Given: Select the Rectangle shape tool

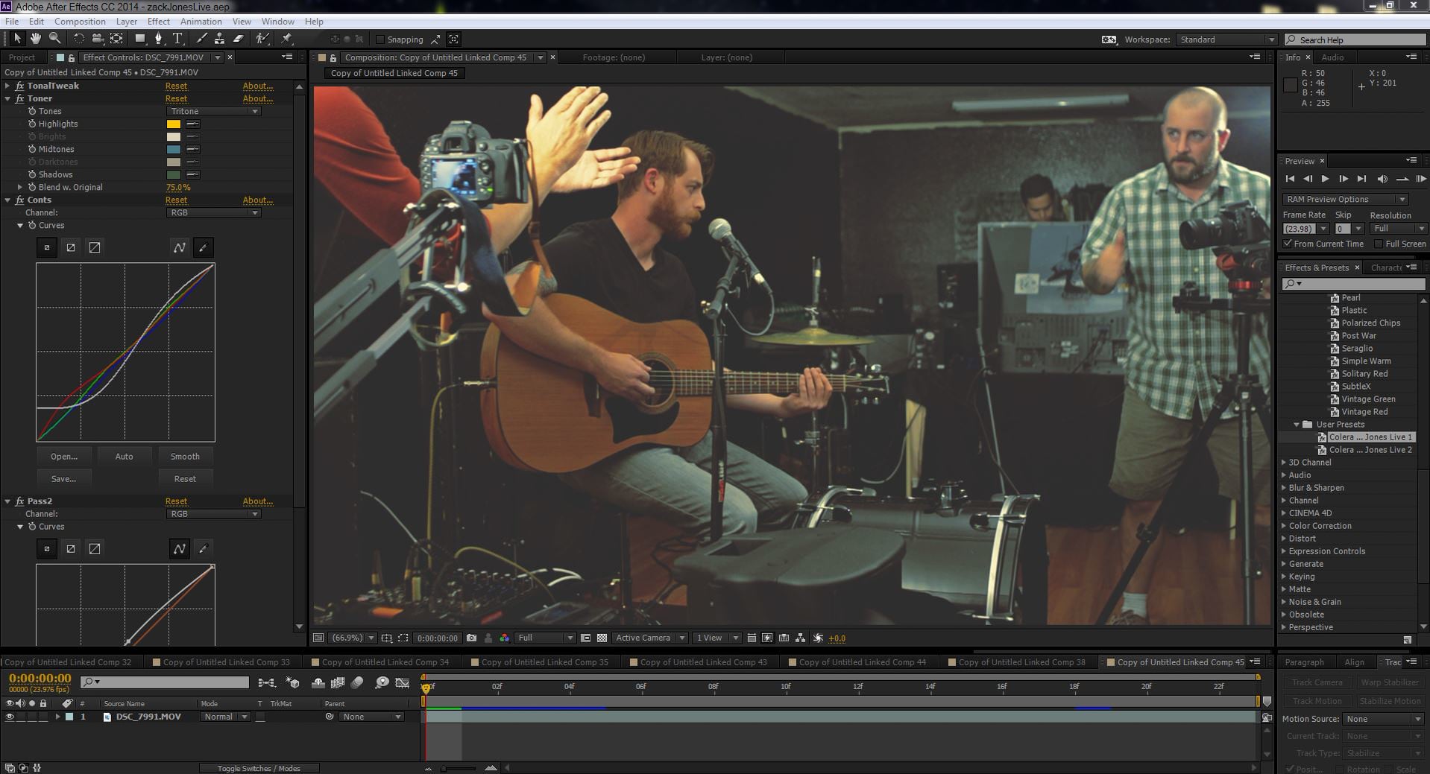Looking at the screenshot, I should click(x=140, y=39).
